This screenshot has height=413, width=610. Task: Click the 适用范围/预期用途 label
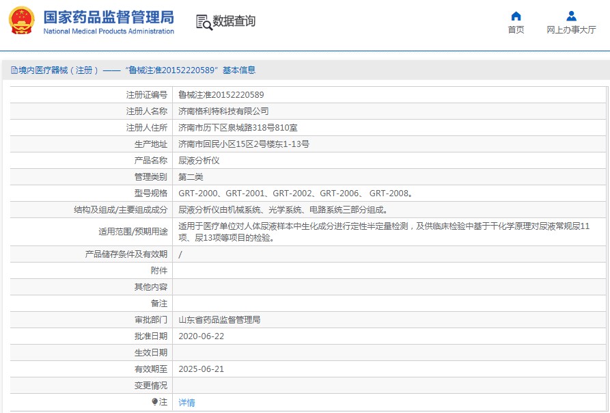[x=133, y=232]
